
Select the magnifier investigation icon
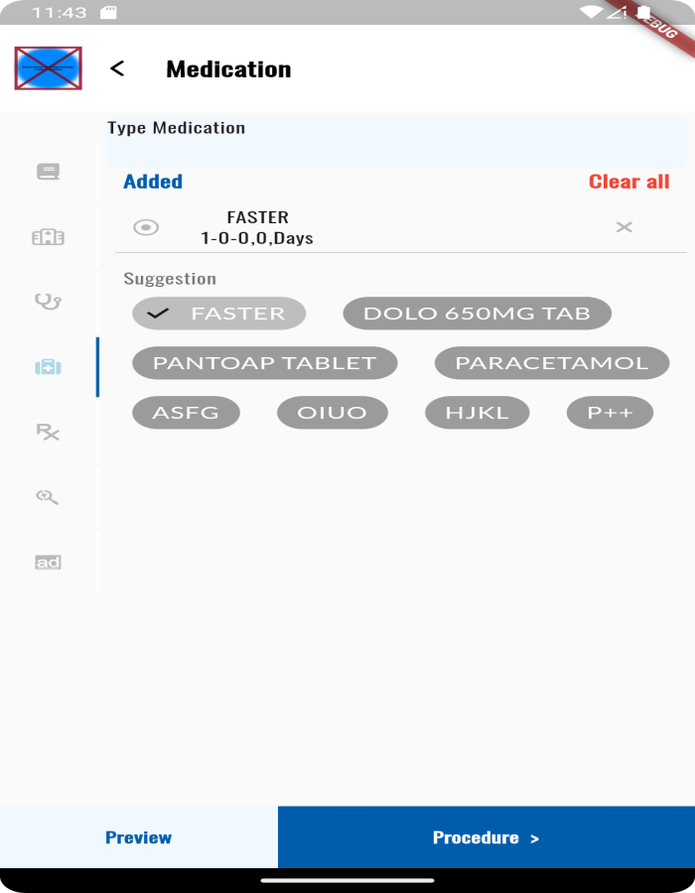[47, 497]
